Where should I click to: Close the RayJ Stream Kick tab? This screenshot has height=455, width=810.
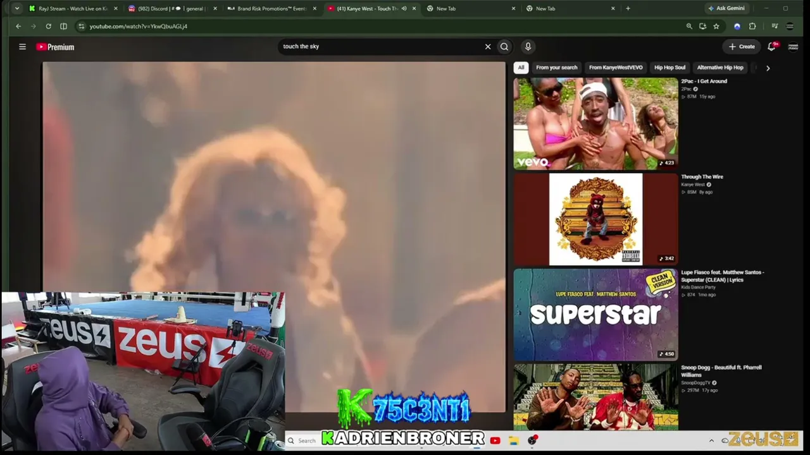click(x=116, y=9)
